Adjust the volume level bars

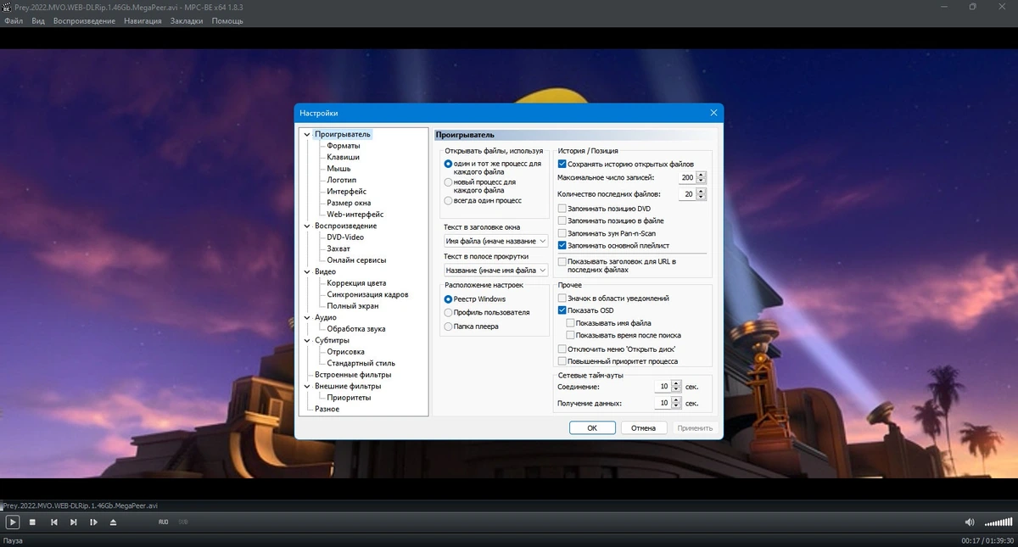pyautogui.click(x=998, y=522)
